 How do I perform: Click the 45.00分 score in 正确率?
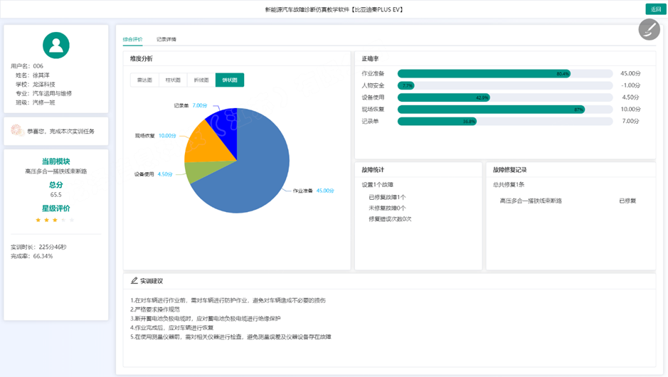tap(630, 73)
